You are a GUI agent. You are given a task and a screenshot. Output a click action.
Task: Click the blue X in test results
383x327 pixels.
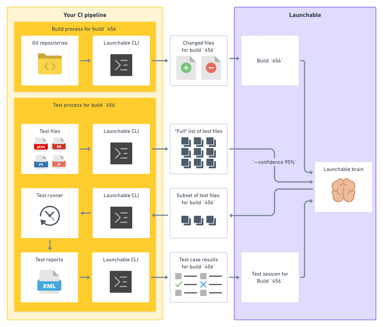pos(203,284)
